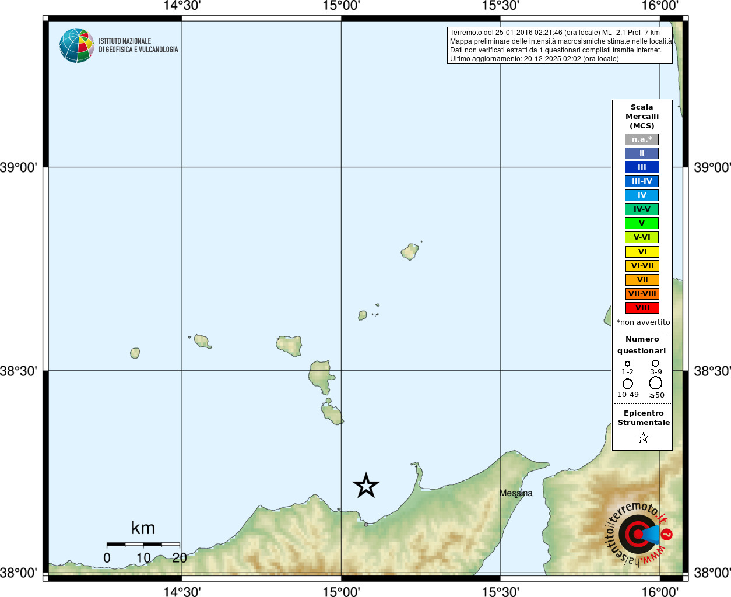Click the n.a.* gray legend swatch
The height and width of the screenshot is (597, 731).
642,139
